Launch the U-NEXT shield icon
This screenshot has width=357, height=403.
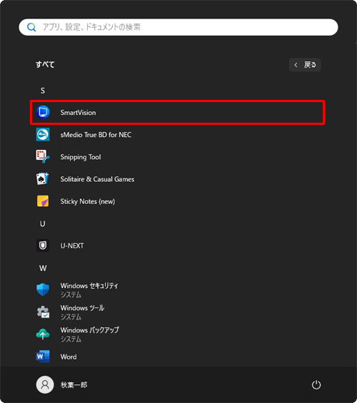43,245
